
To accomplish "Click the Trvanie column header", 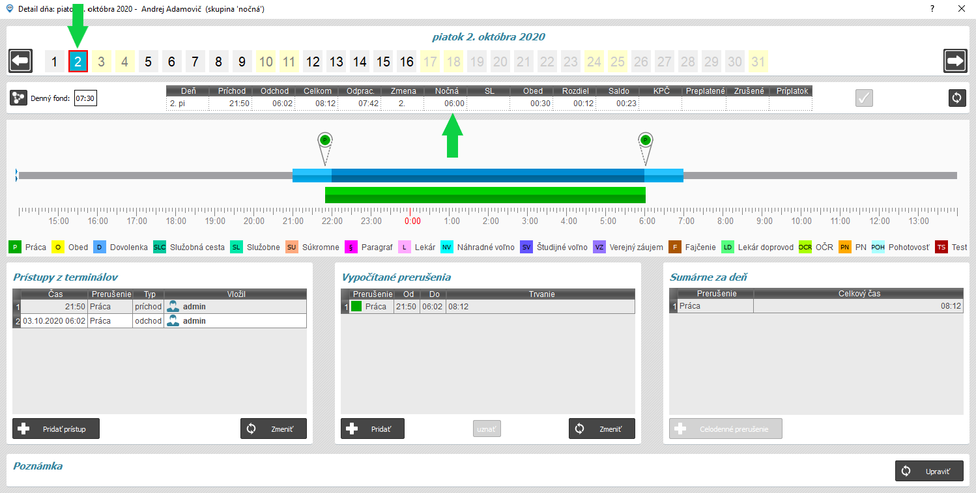I will [x=541, y=294].
